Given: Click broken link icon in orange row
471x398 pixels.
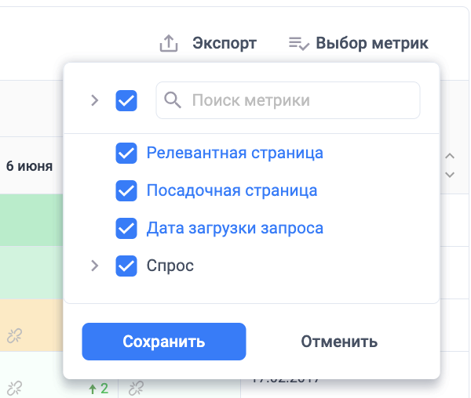Looking at the screenshot, I should (x=15, y=335).
